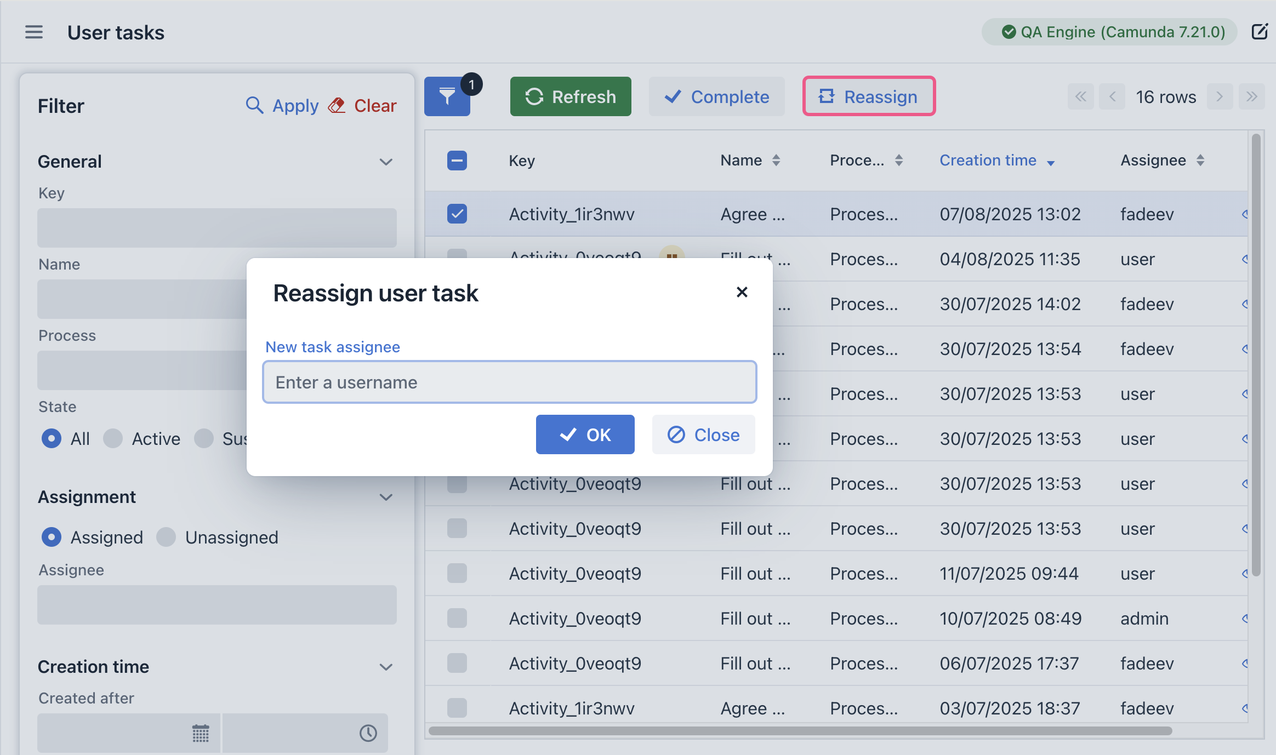Click the Reassign toolbar button
Image resolution: width=1276 pixels, height=755 pixels.
pyautogui.click(x=869, y=96)
